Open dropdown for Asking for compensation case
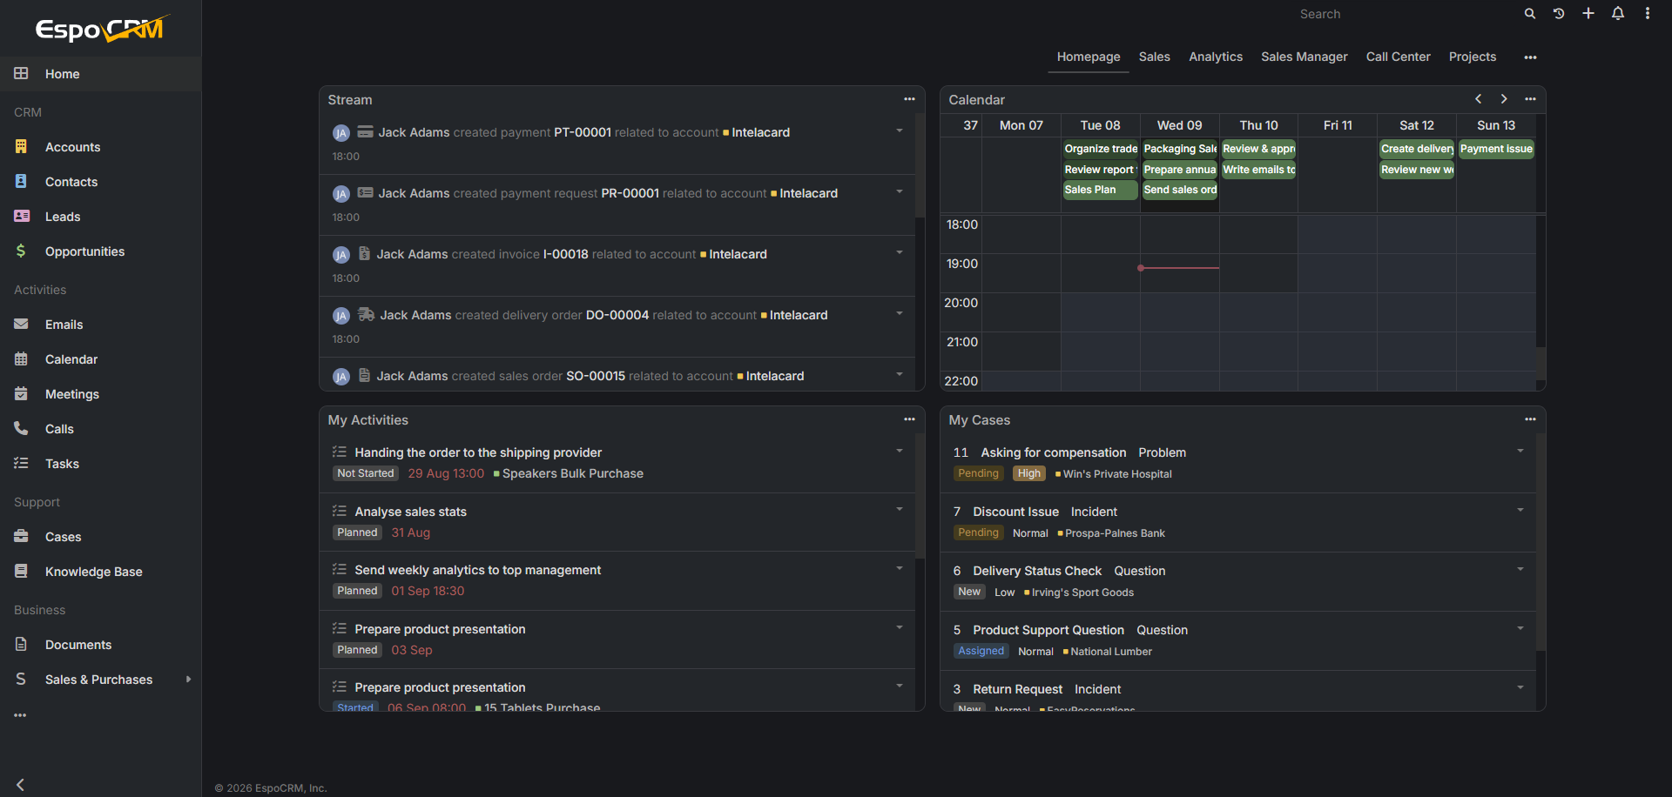 [x=1520, y=452]
